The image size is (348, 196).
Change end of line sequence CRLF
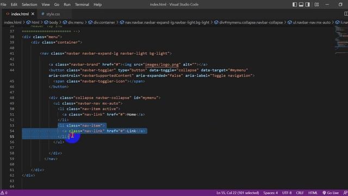click(300, 193)
